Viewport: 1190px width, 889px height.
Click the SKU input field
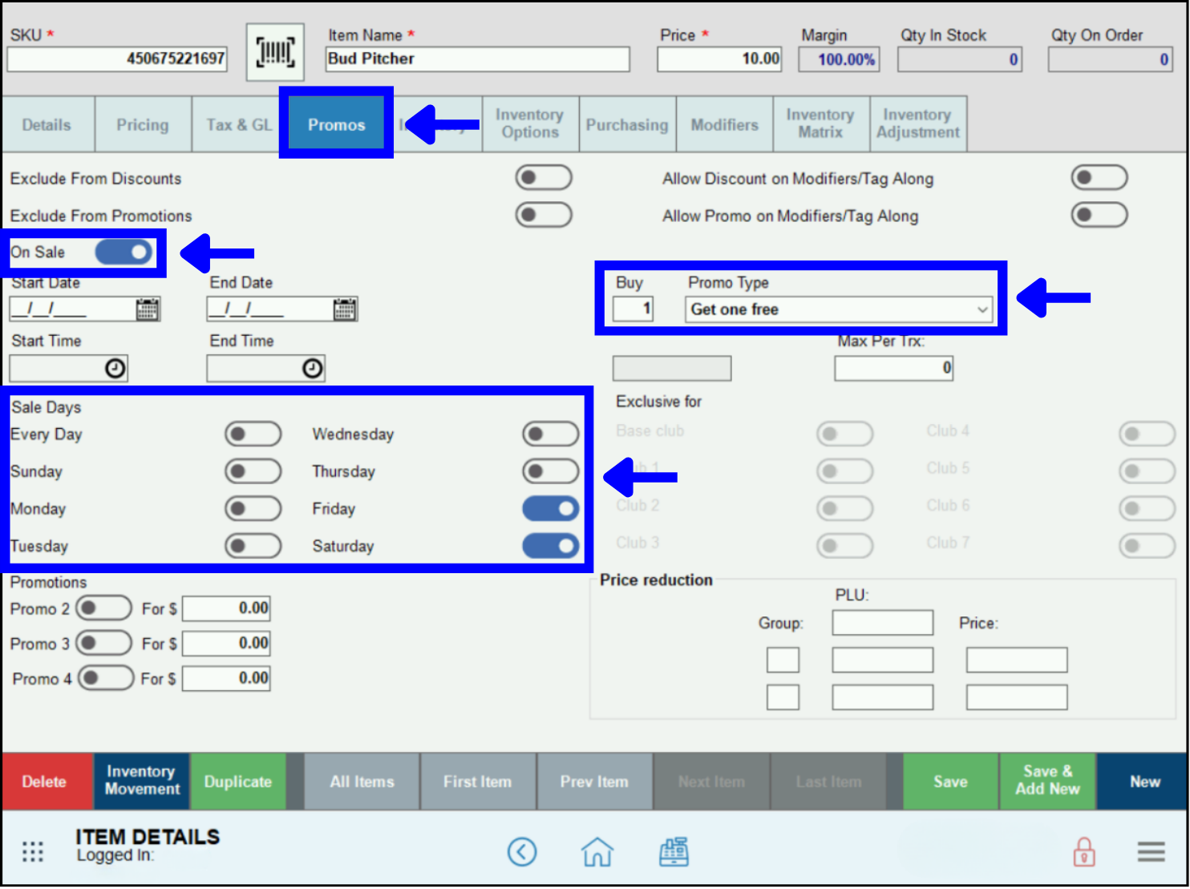(x=117, y=59)
